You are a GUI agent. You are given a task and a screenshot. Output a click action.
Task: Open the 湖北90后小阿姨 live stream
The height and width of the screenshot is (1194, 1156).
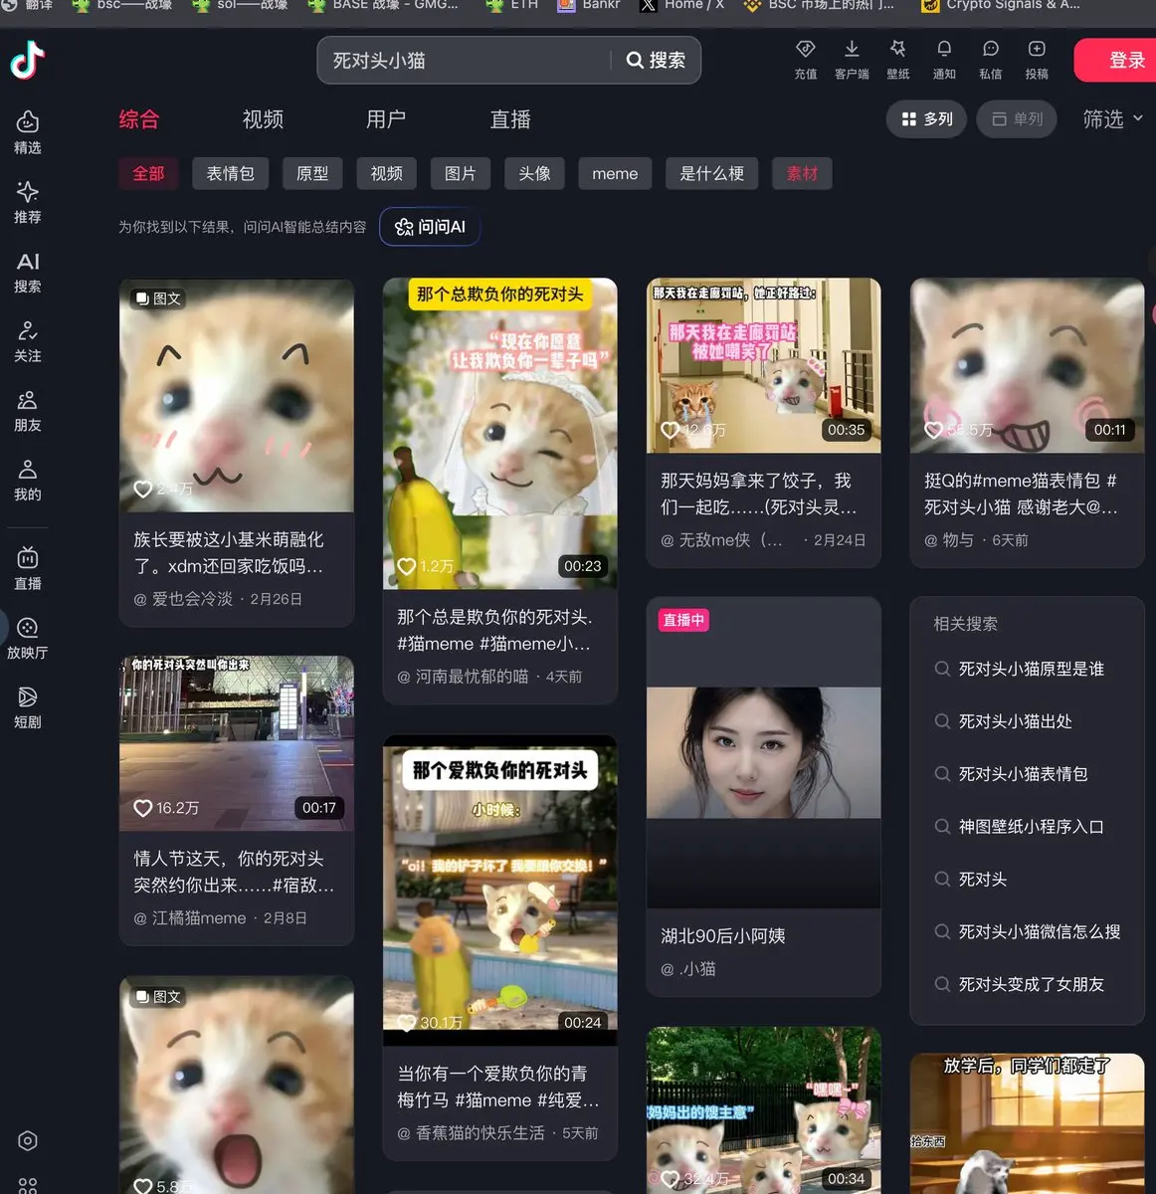764,752
